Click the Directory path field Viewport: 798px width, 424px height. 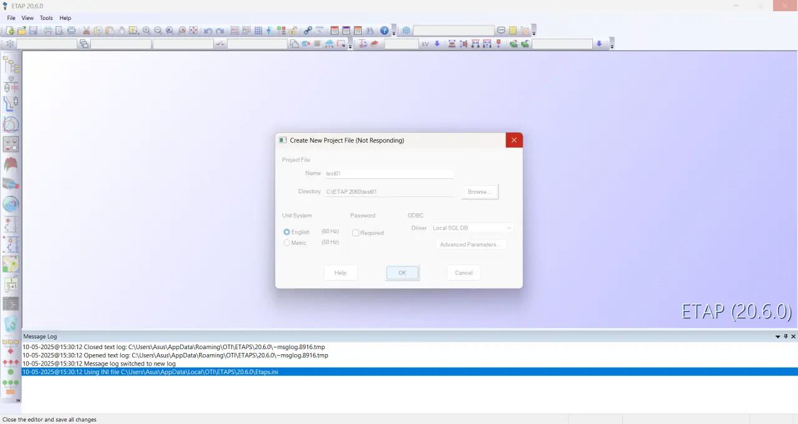coord(388,191)
